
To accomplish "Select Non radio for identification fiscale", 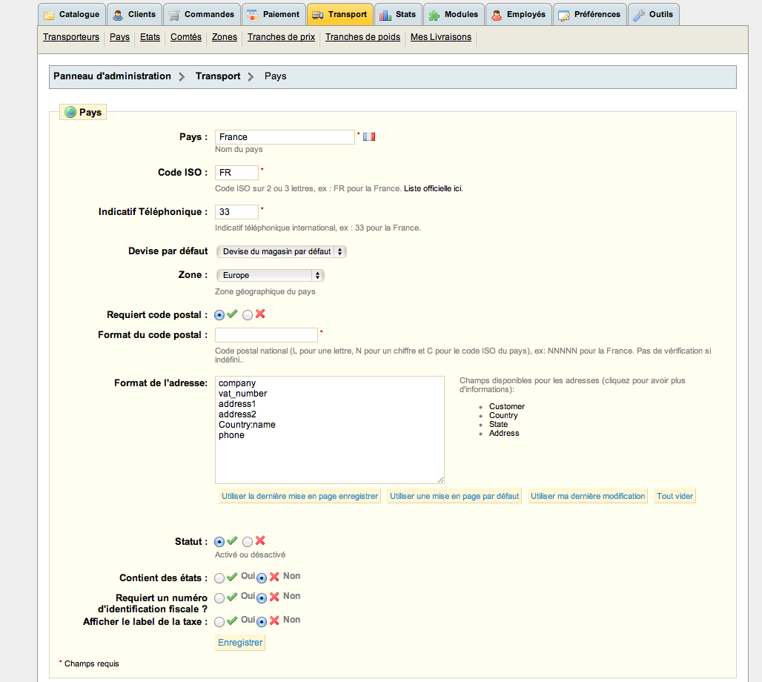I will pos(262,598).
